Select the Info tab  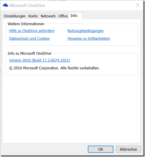click(76, 16)
